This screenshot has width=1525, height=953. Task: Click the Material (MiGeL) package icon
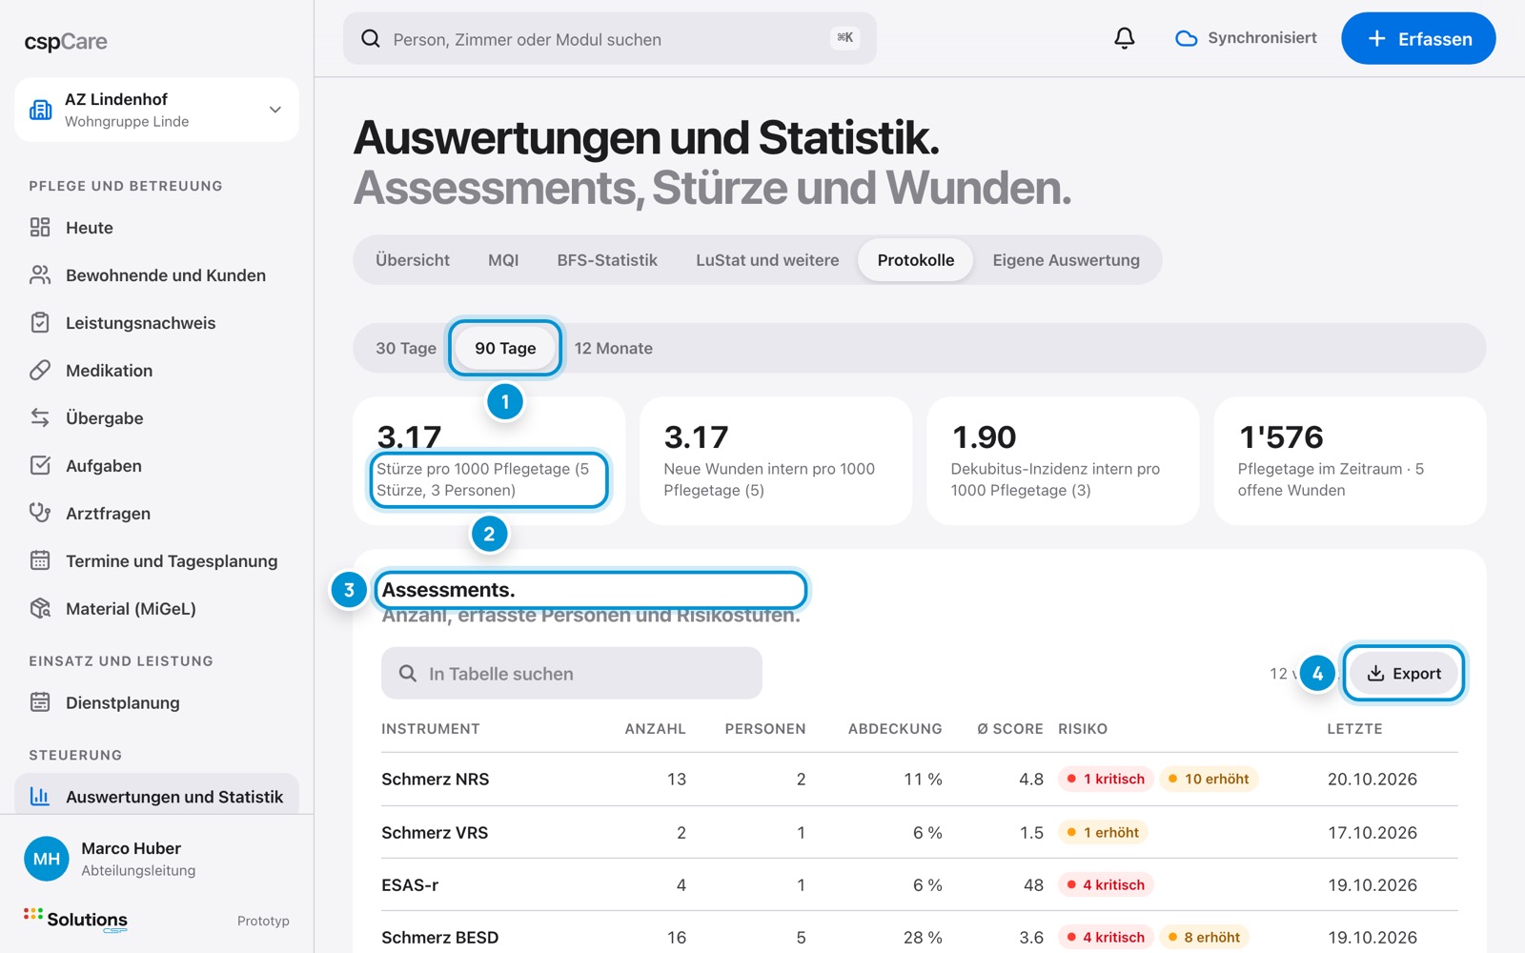tap(40, 608)
